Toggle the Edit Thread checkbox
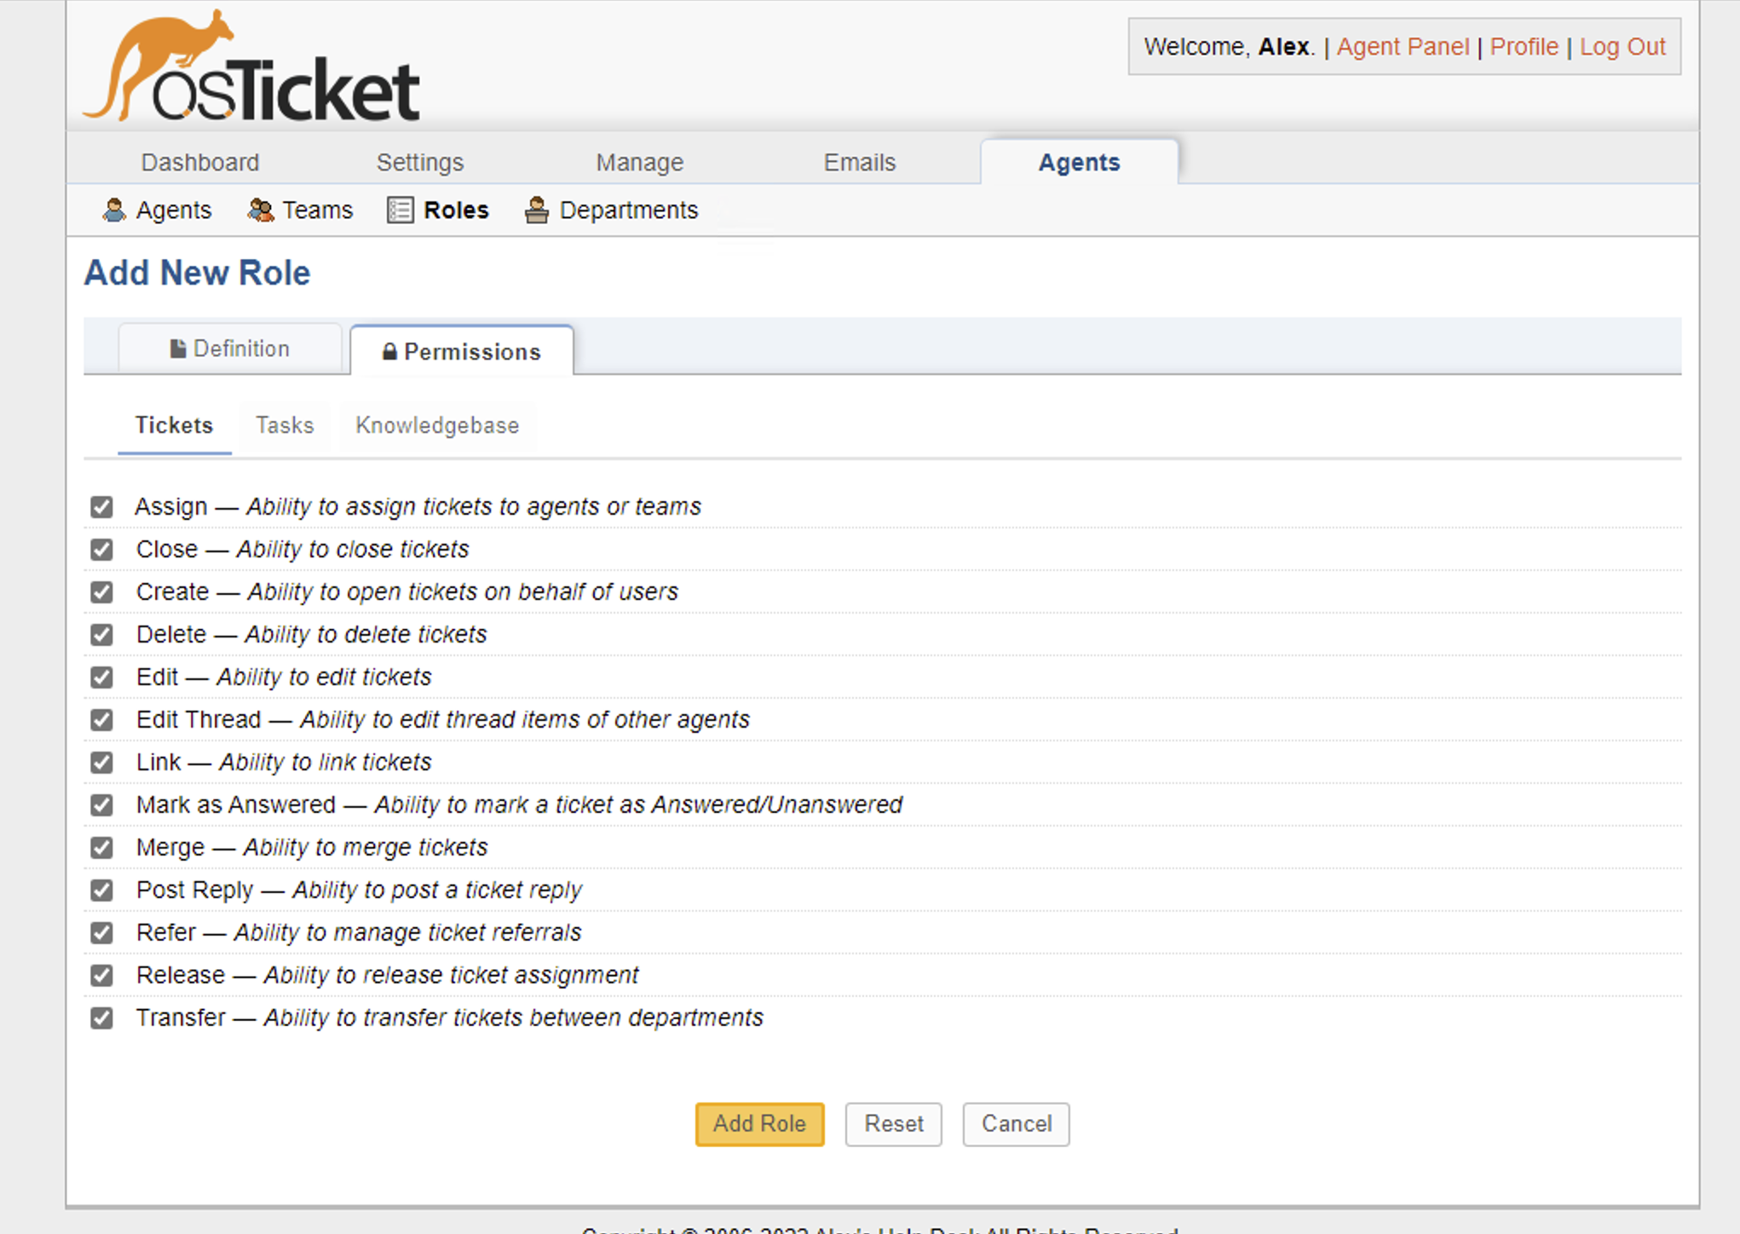Viewport: 1740px width, 1234px height. (101, 720)
